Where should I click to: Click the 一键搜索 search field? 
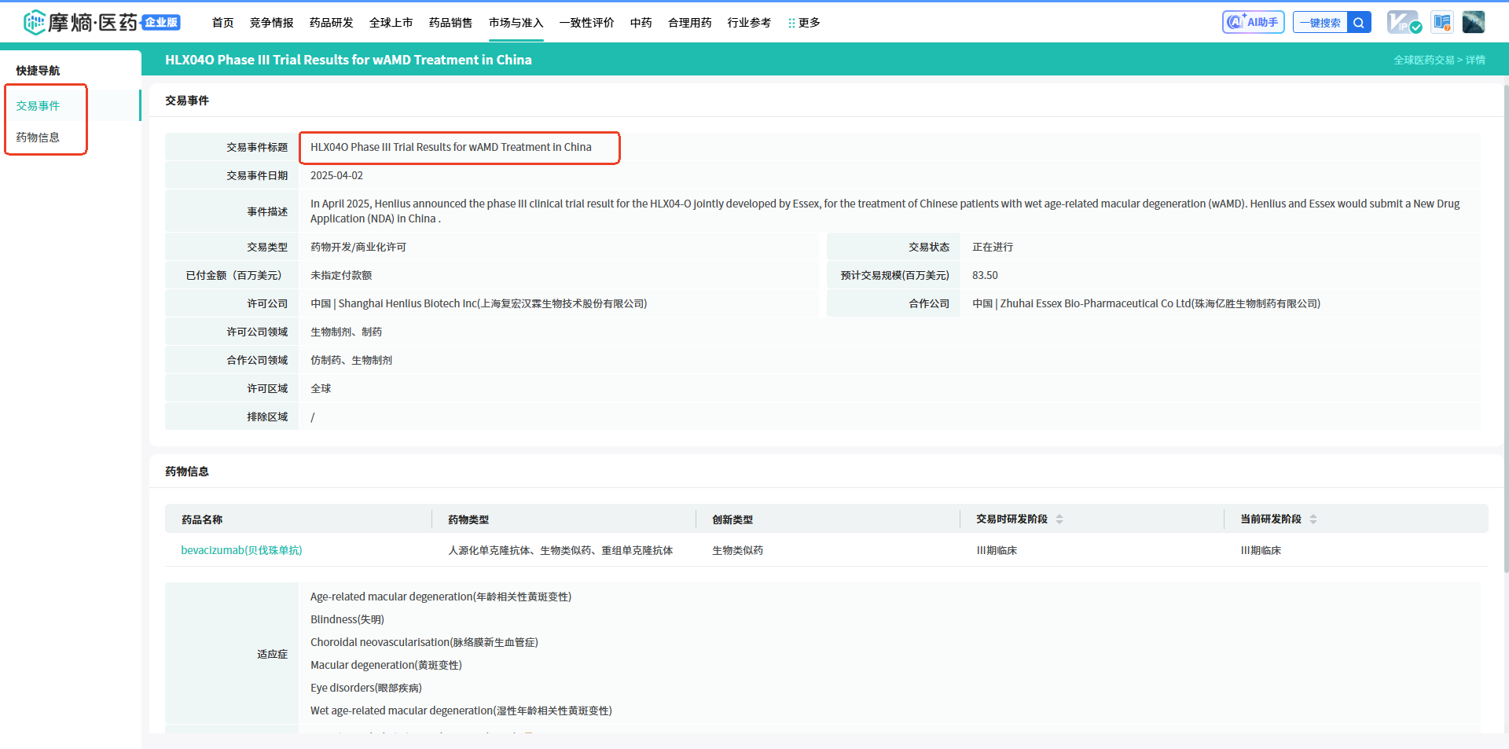click(x=1320, y=22)
